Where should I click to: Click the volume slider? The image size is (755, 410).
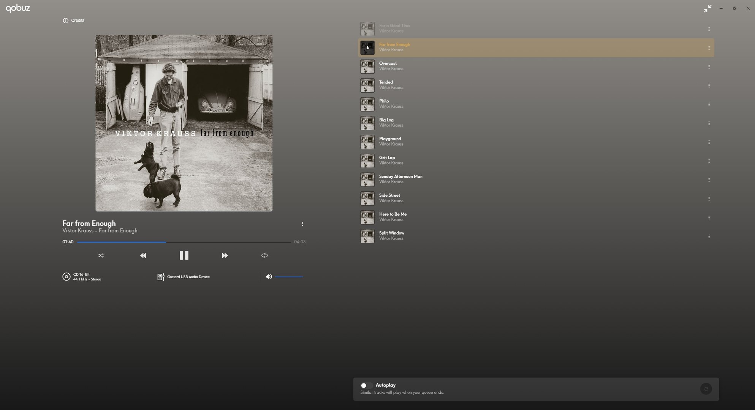tap(289, 277)
